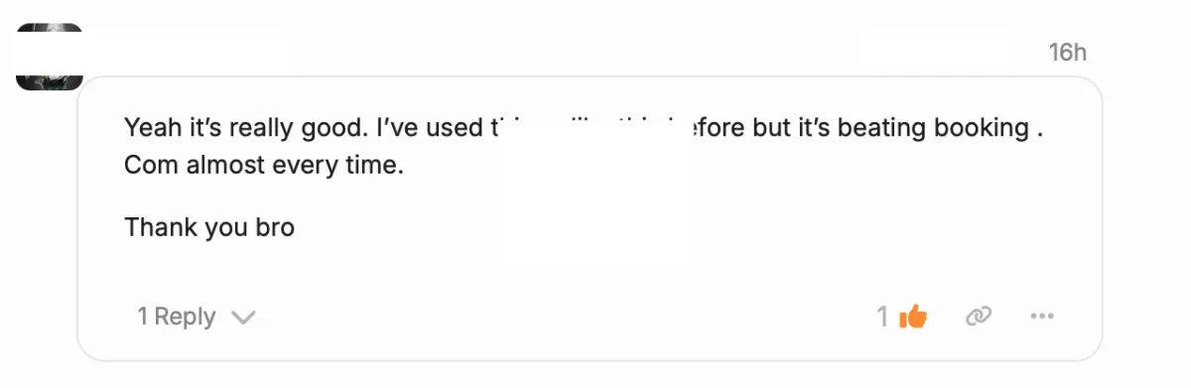Viewport: 1191px width, 388px height.
Task: Click the 16h timestamp
Action: pyautogui.click(x=1068, y=53)
